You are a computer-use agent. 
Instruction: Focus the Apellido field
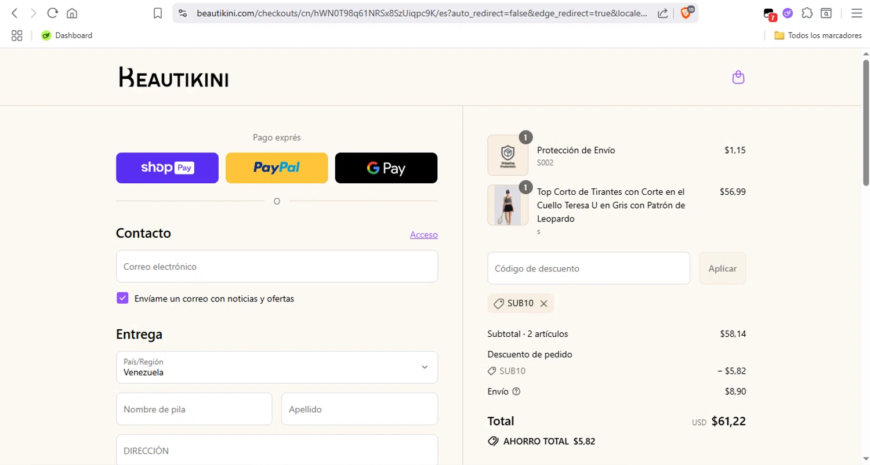coord(360,409)
